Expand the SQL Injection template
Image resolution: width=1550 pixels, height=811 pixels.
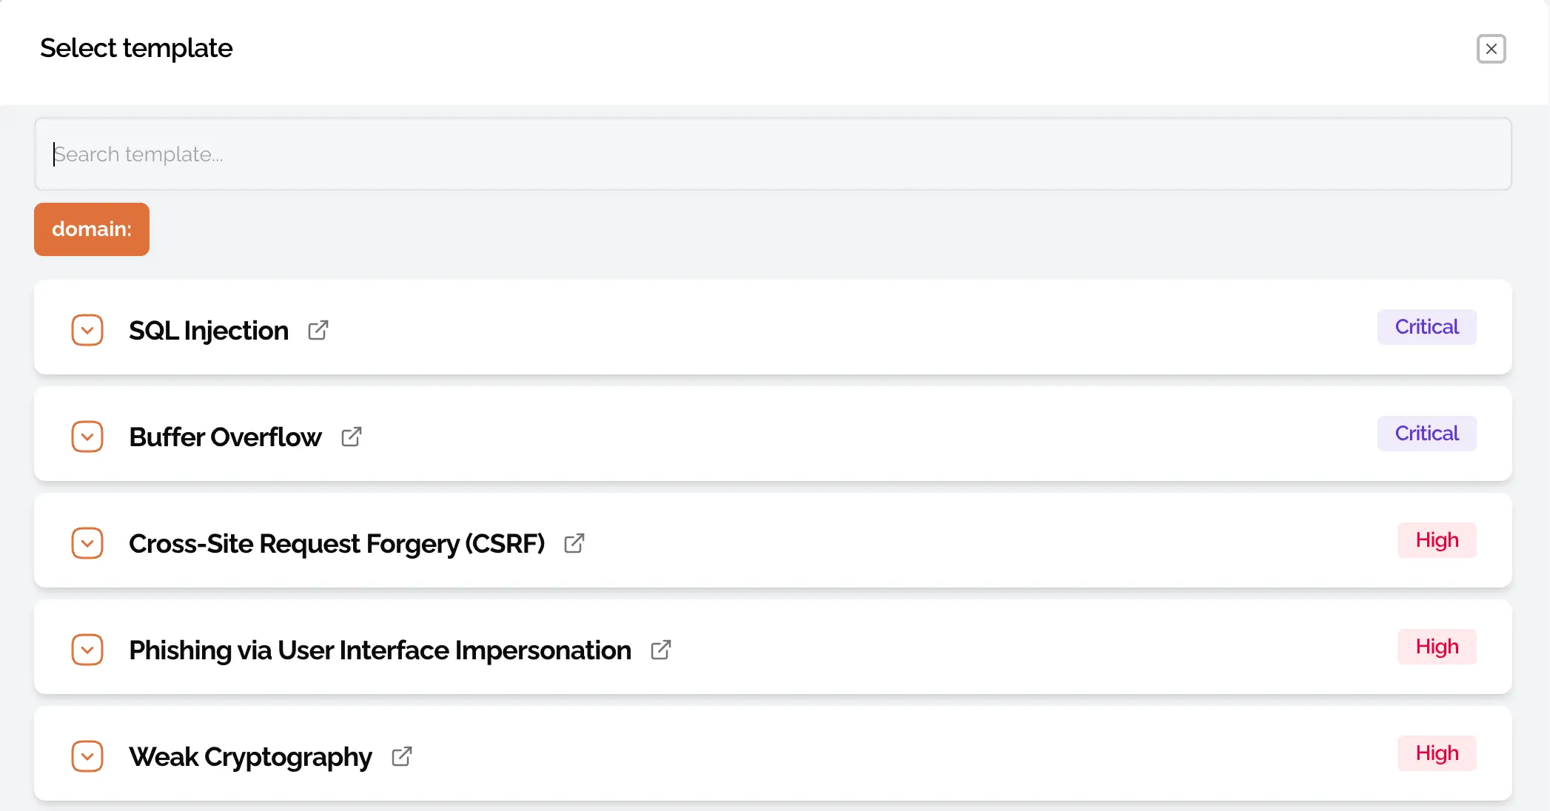point(87,330)
